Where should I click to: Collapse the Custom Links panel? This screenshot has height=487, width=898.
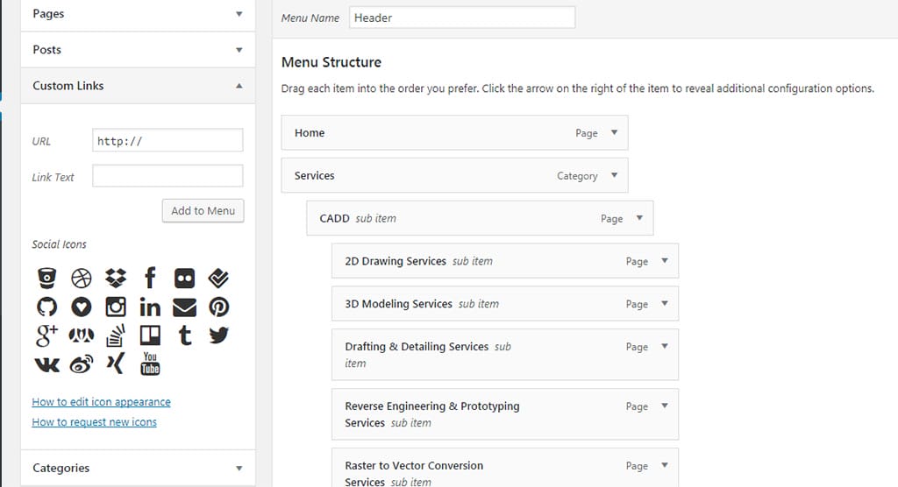239,86
